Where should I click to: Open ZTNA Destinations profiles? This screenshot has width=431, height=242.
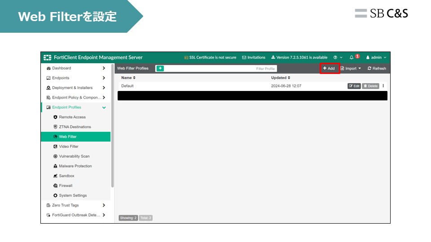point(75,127)
